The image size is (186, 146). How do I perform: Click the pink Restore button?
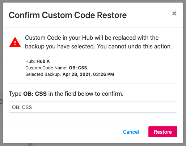(x=163, y=132)
